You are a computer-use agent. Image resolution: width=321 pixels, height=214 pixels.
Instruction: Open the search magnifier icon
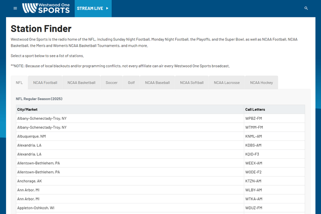pos(306,9)
